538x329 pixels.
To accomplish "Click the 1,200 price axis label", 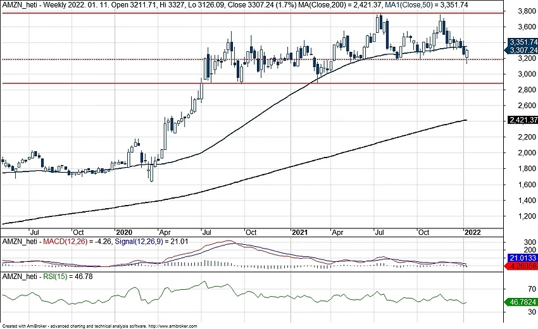I will tap(527, 216).
